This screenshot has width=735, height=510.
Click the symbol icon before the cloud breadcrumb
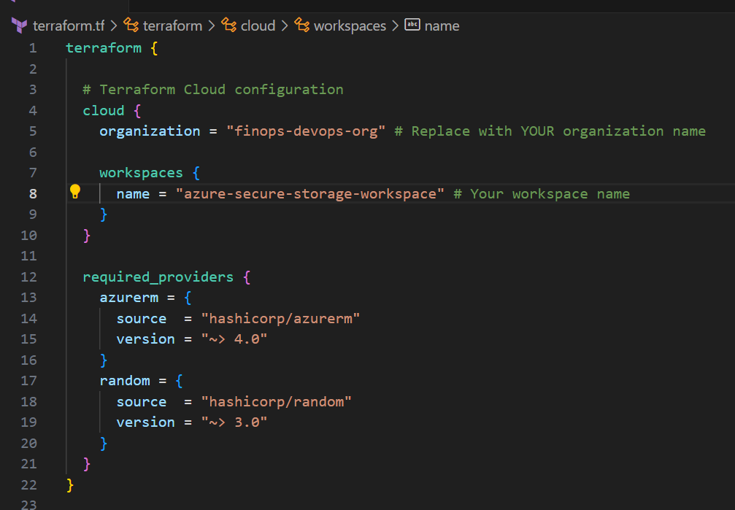point(229,26)
